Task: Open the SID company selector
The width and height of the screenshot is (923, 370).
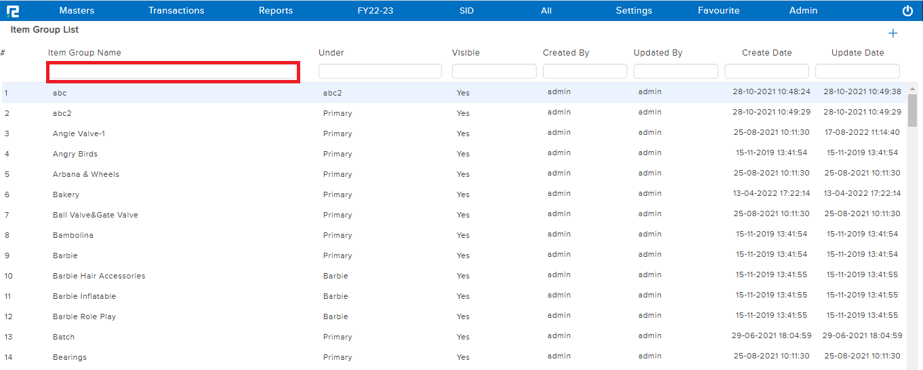Action: coord(467,11)
